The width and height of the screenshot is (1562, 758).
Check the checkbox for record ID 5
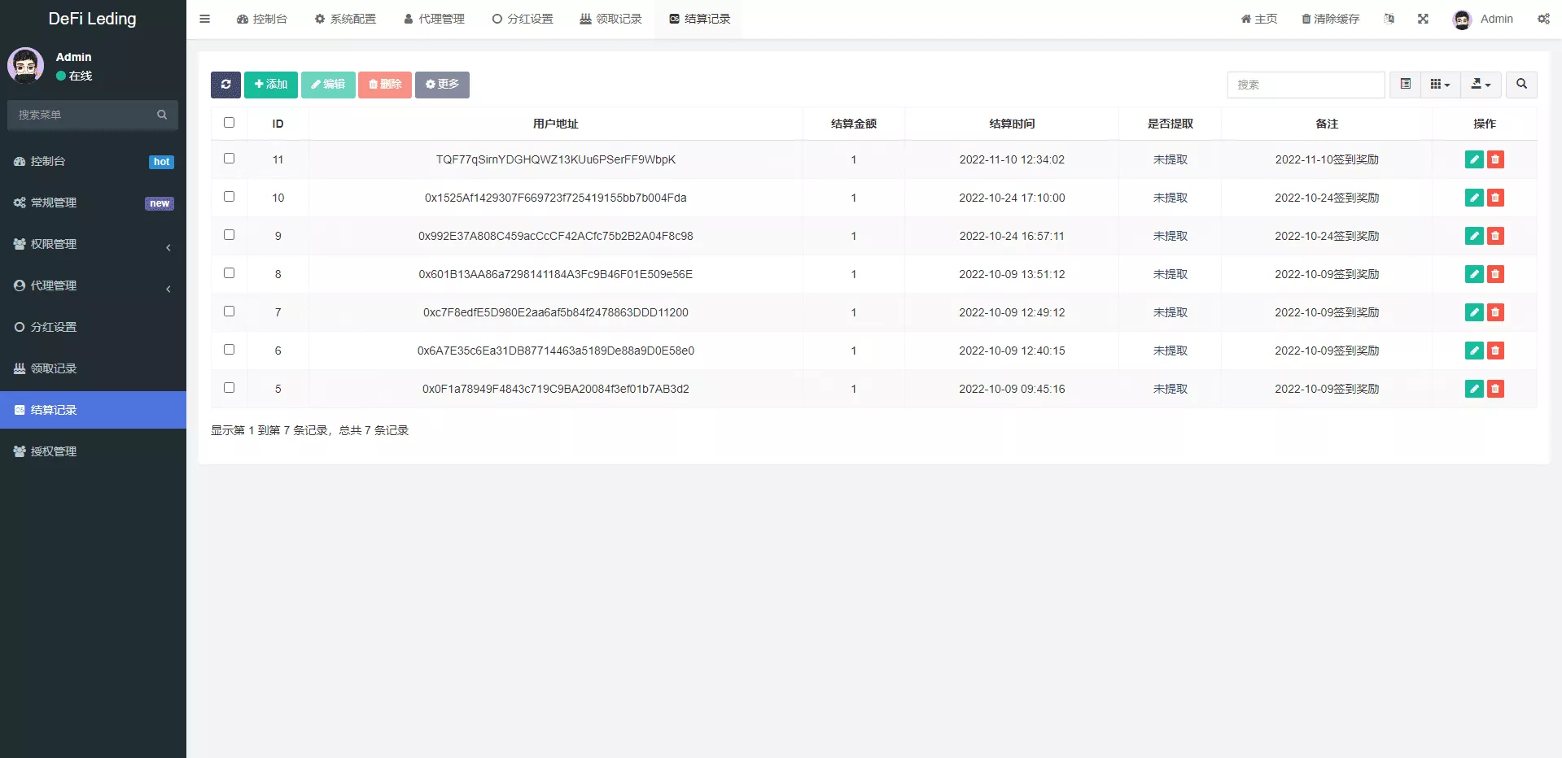click(x=229, y=388)
